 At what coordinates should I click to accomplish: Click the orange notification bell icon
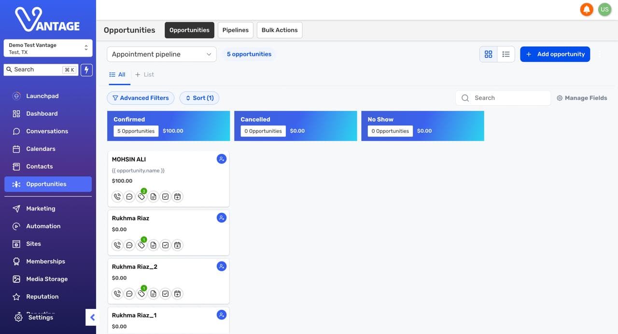[587, 9]
